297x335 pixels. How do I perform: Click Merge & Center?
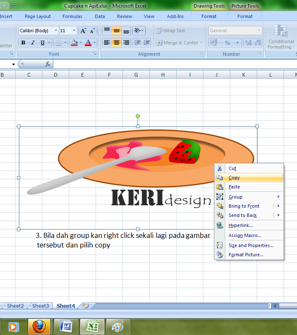177,43
